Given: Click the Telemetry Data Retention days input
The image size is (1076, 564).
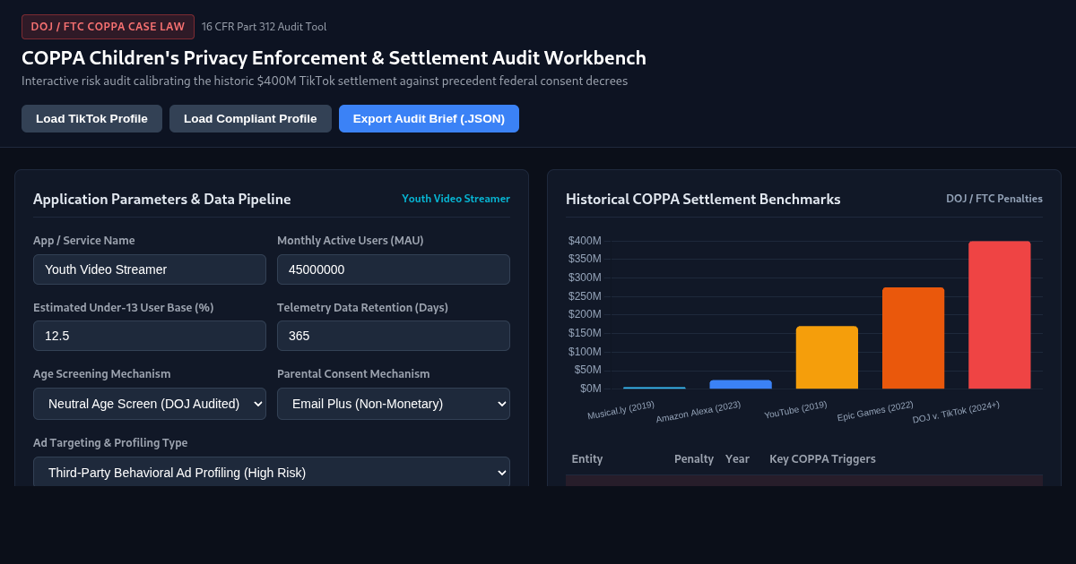Looking at the screenshot, I should coord(394,336).
